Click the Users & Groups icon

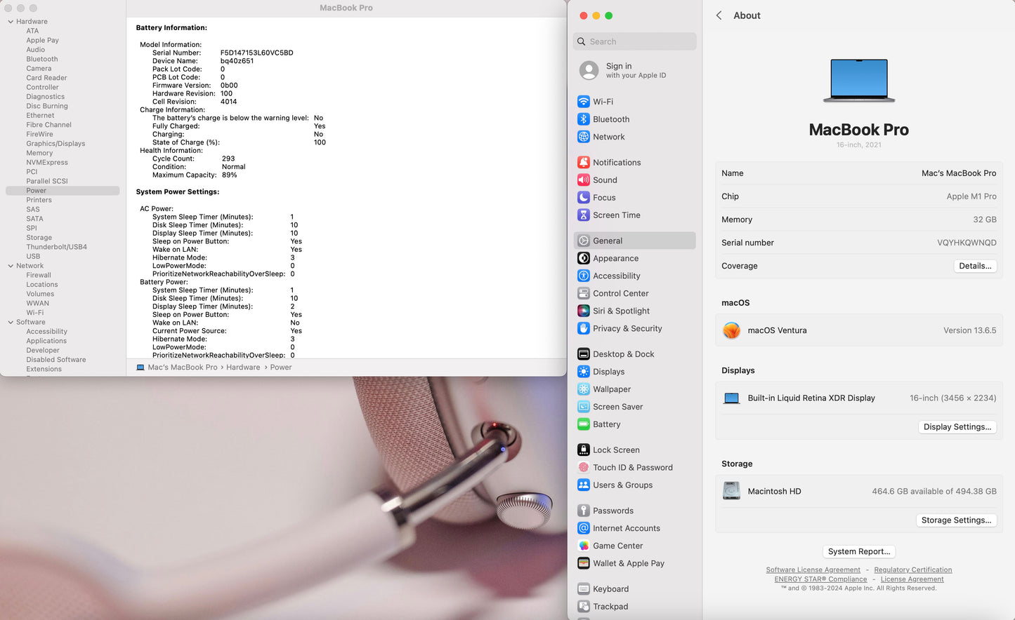[x=583, y=485]
